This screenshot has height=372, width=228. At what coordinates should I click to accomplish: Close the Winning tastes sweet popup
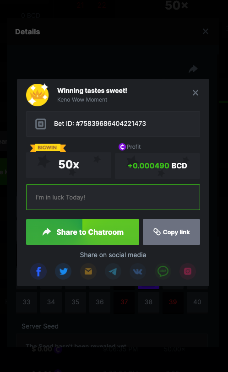point(195,92)
